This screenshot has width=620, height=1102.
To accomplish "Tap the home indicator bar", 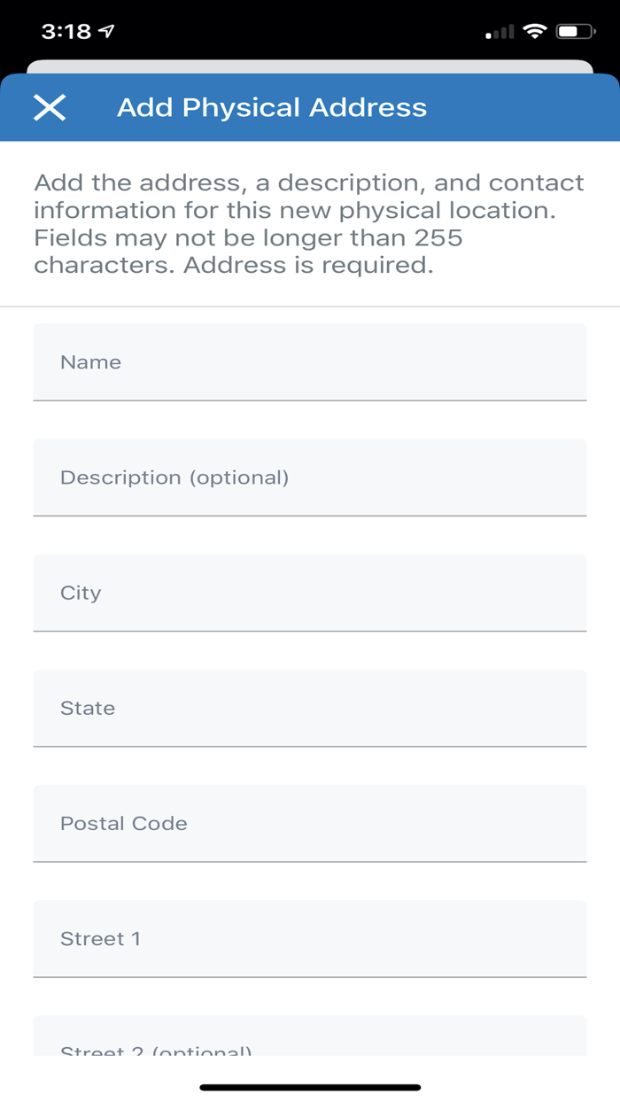I will click(310, 1087).
